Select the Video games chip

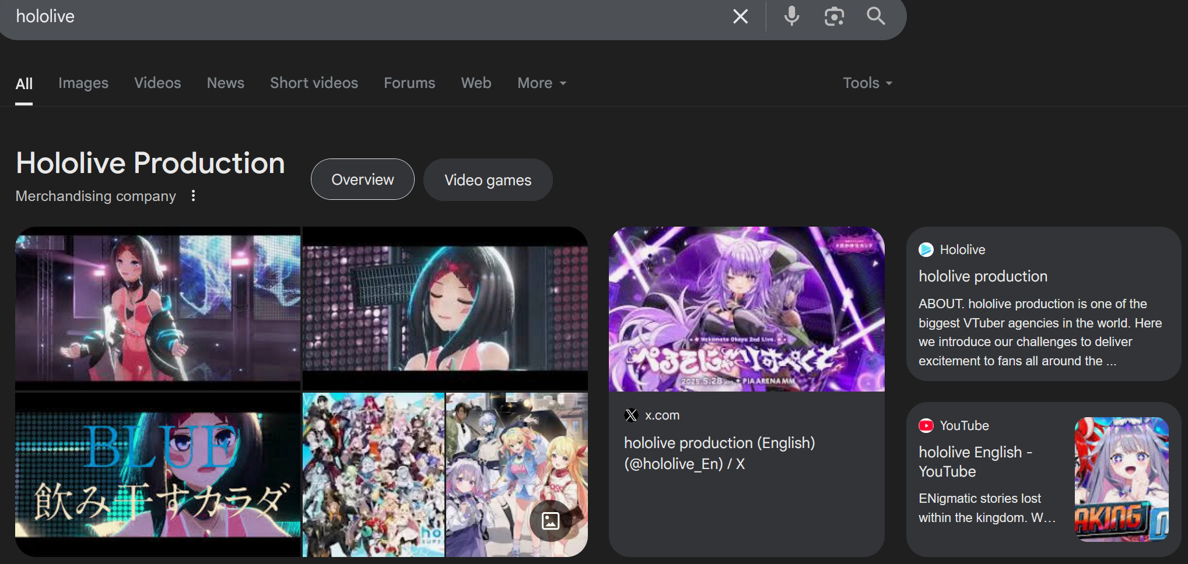point(488,179)
